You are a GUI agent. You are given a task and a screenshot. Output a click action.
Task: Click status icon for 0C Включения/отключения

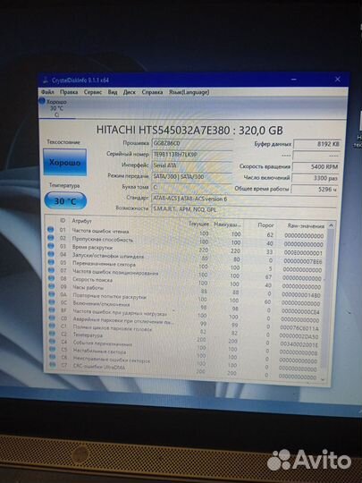click(52, 302)
